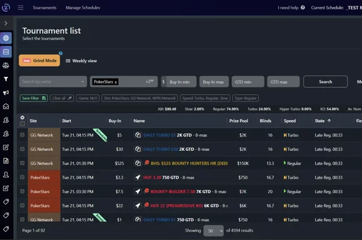Click the Save Filter button
Viewport: 362px width, 240px height.
click(34, 98)
